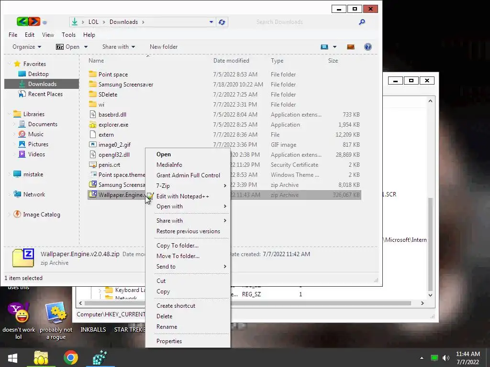Click the 7z Open toolbar button

pos(68,47)
